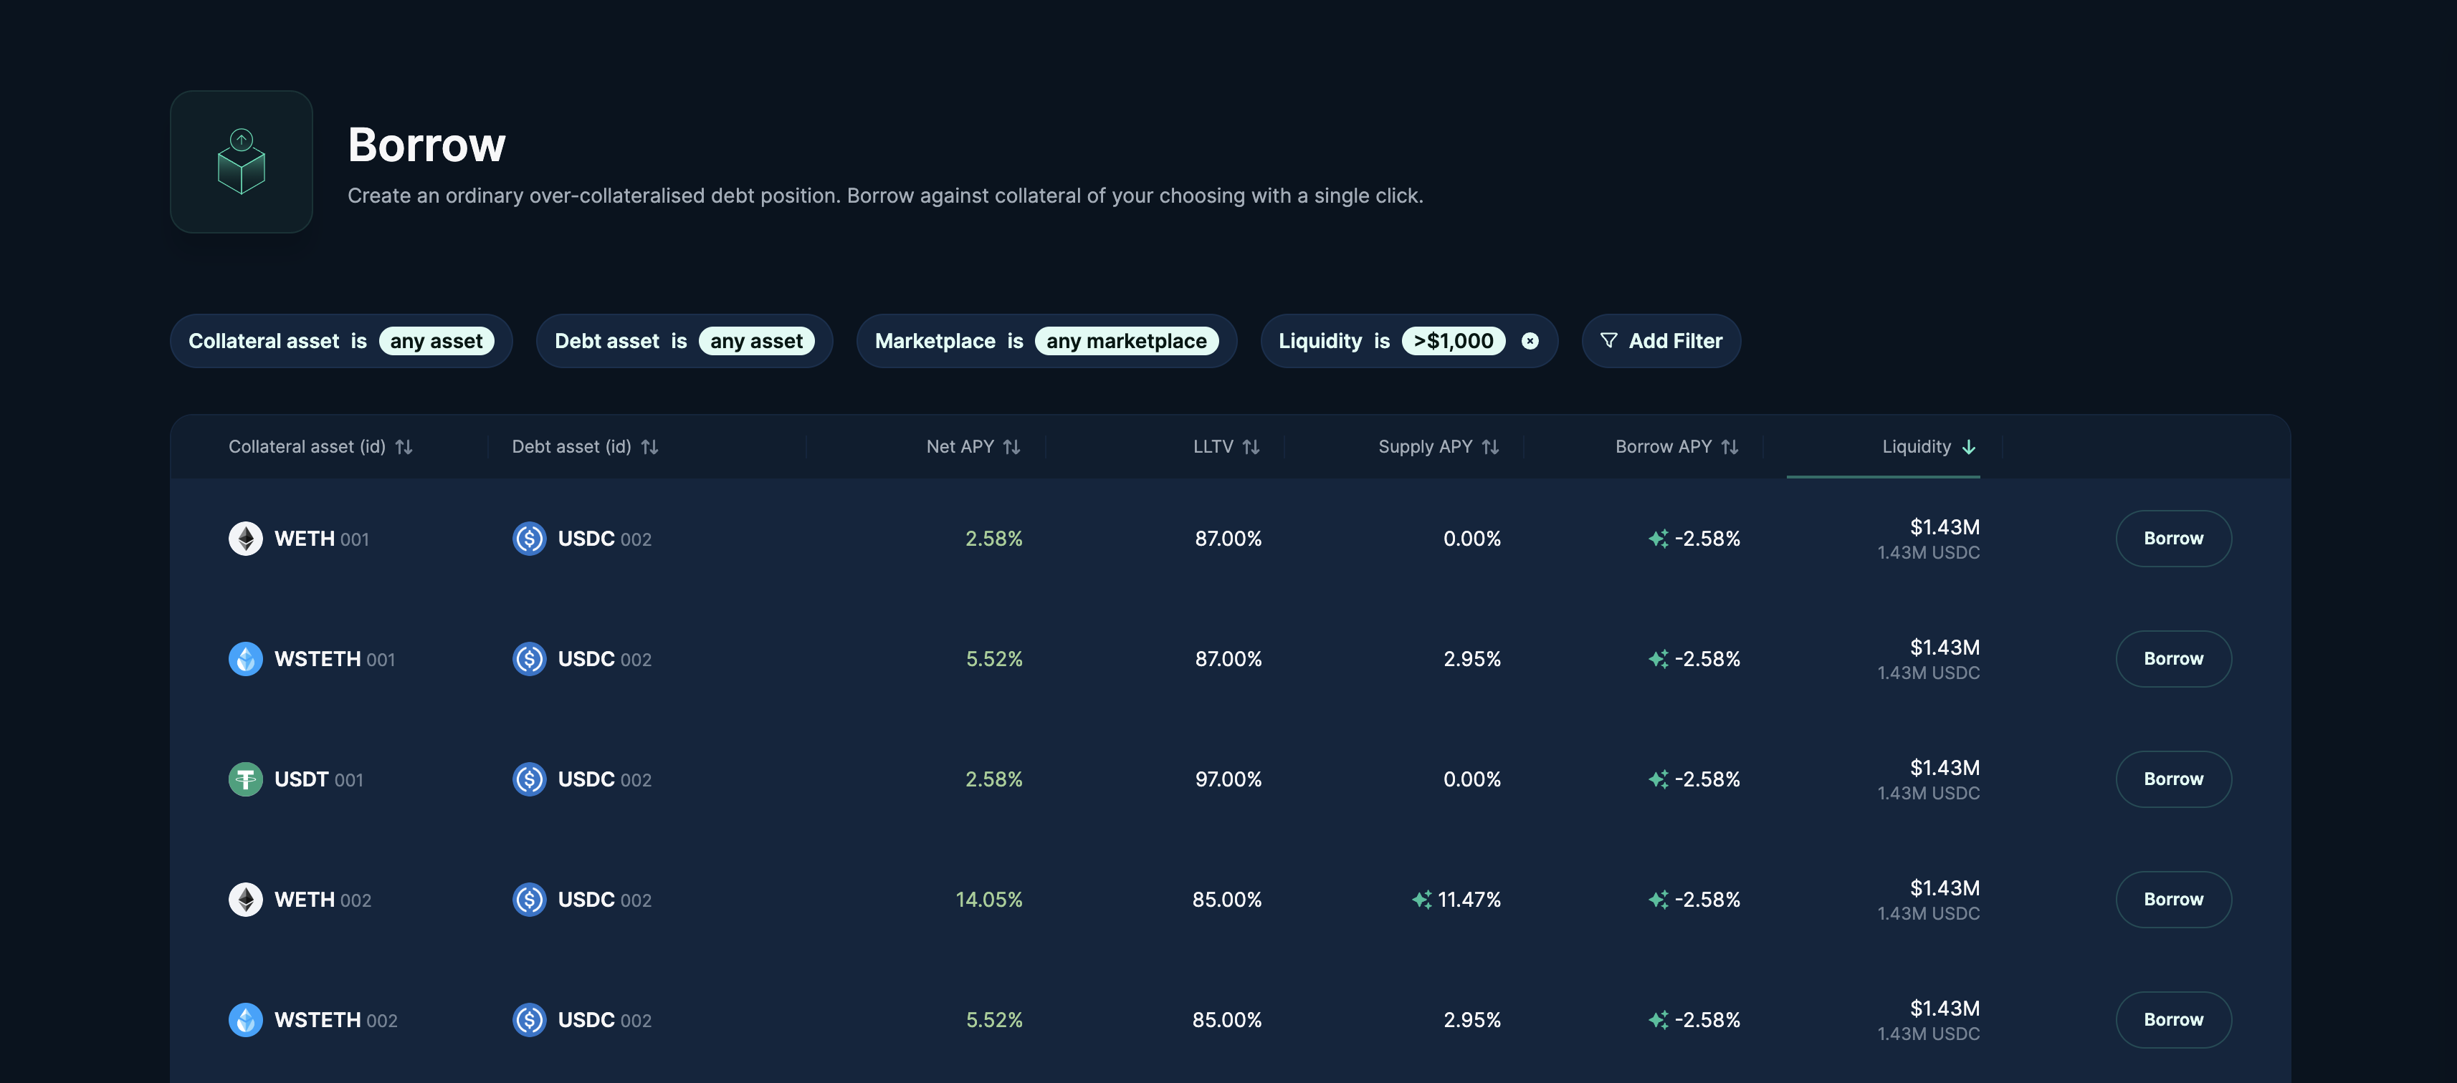2457x1083 pixels.
Task: Click the 'WETH 001' collateral label
Action: (321, 539)
